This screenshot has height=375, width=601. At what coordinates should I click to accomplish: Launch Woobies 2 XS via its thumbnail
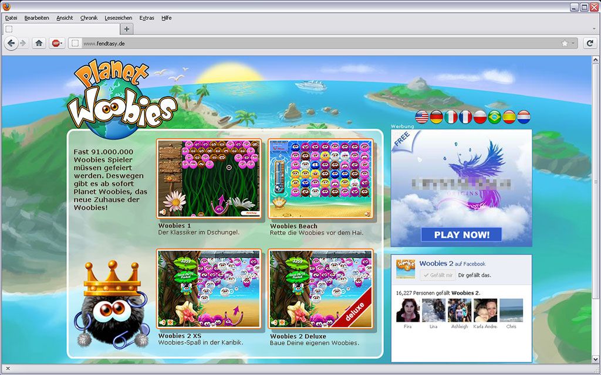point(209,289)
